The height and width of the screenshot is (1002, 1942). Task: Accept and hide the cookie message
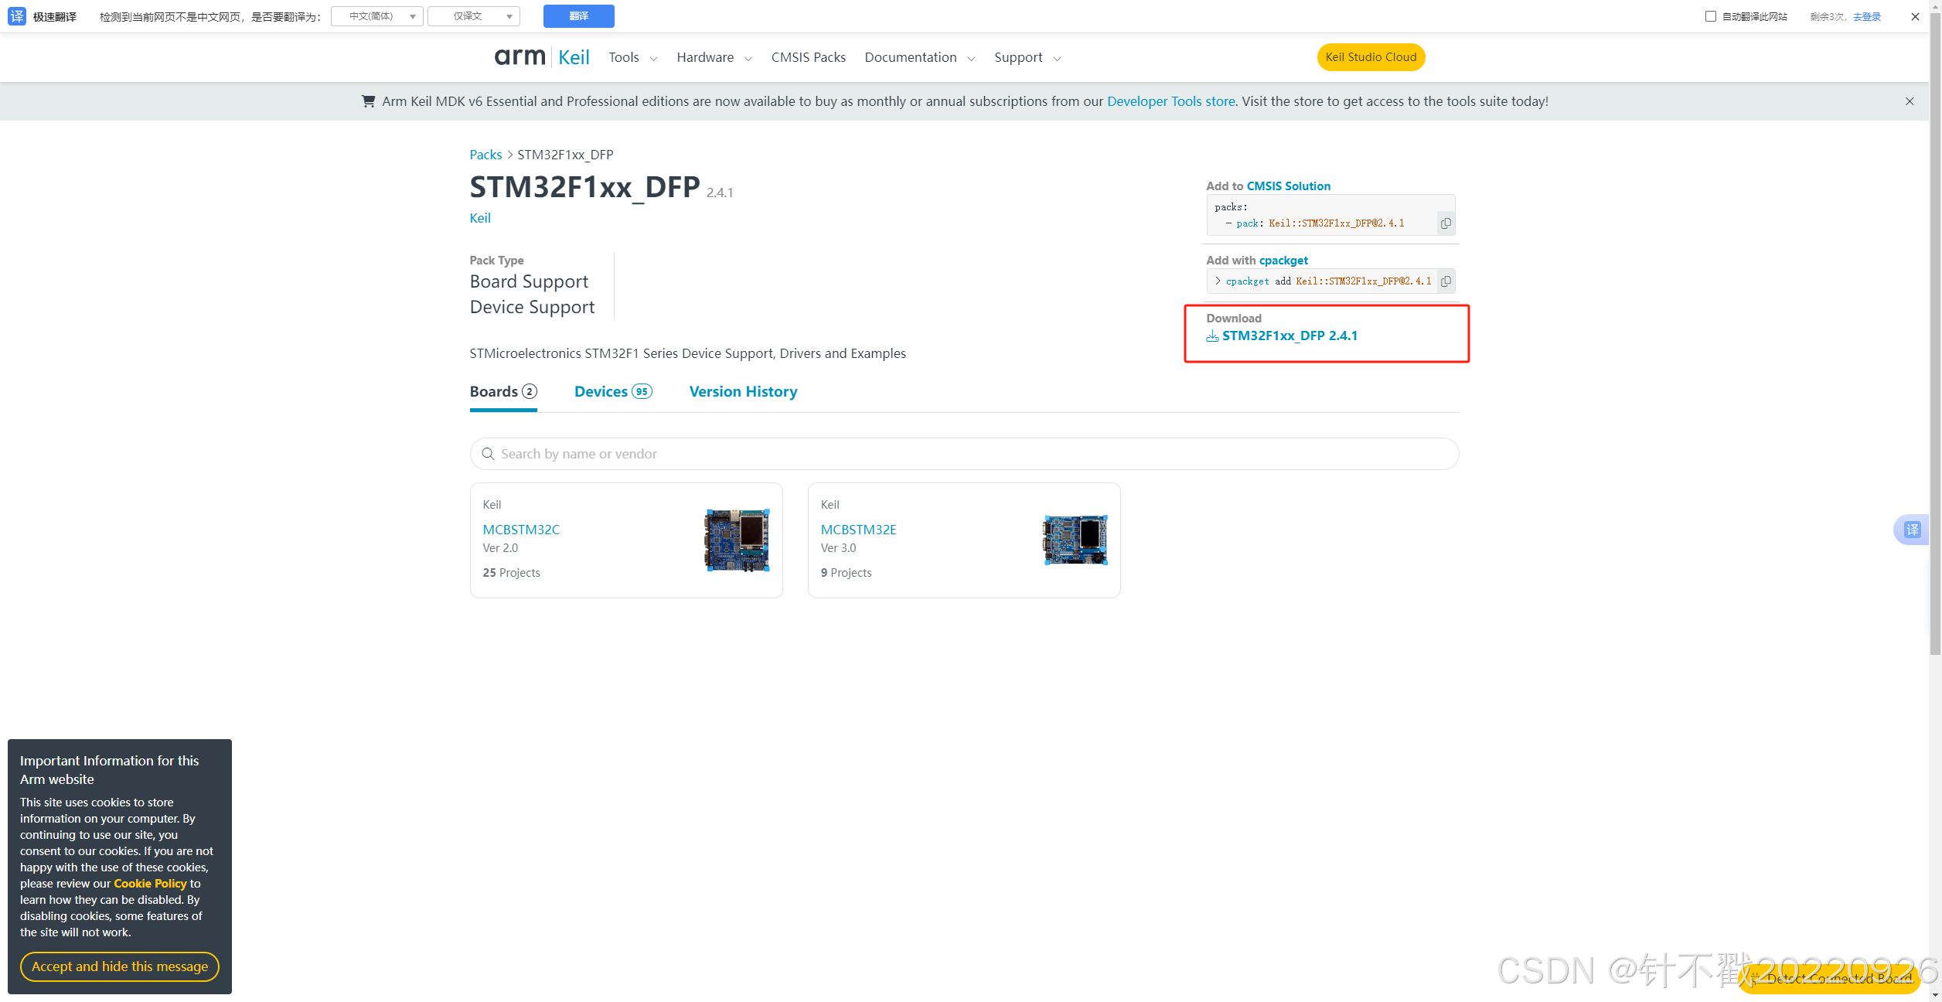point(120,966)
